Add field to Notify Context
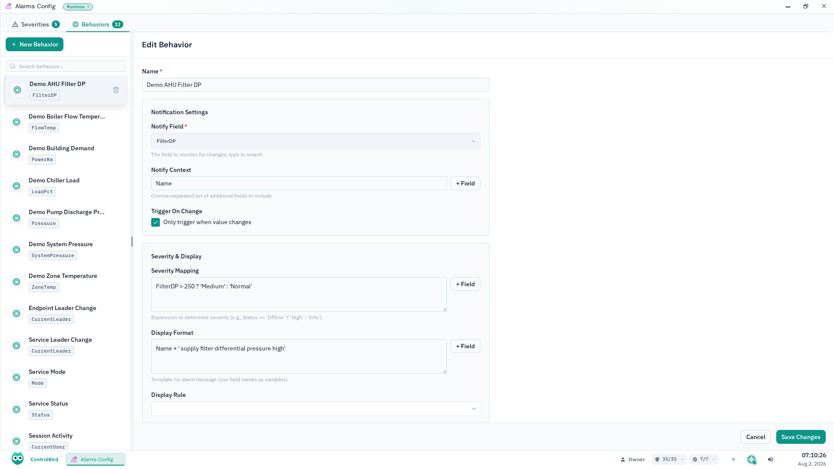The width and height of the screenshot is (834, 469). pyautogui.click(x=465, y=183)
